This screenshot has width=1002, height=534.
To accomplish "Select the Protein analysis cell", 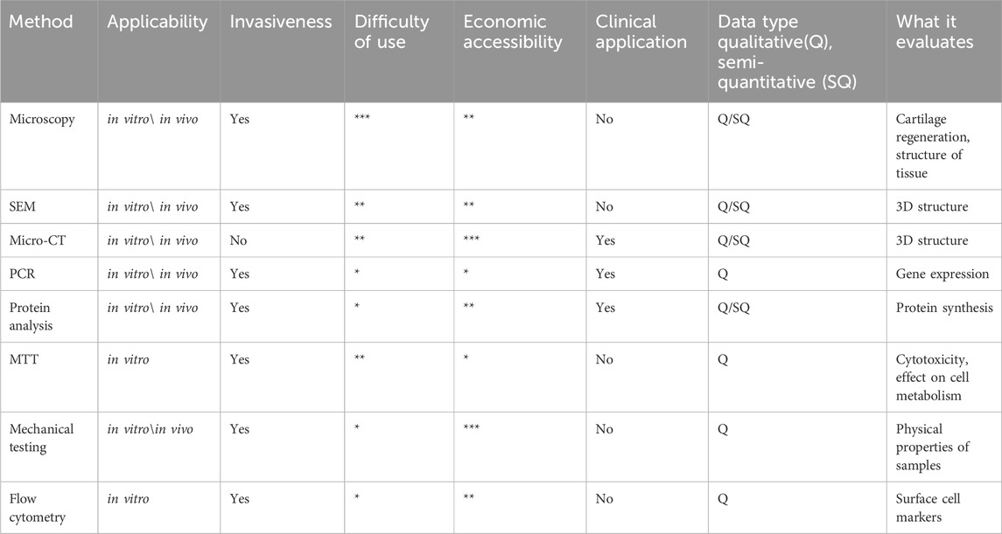I will (30, 316).
